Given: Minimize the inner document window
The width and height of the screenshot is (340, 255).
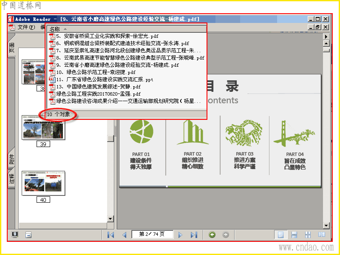Looking at the screenshot, I should tap(311, 27).
